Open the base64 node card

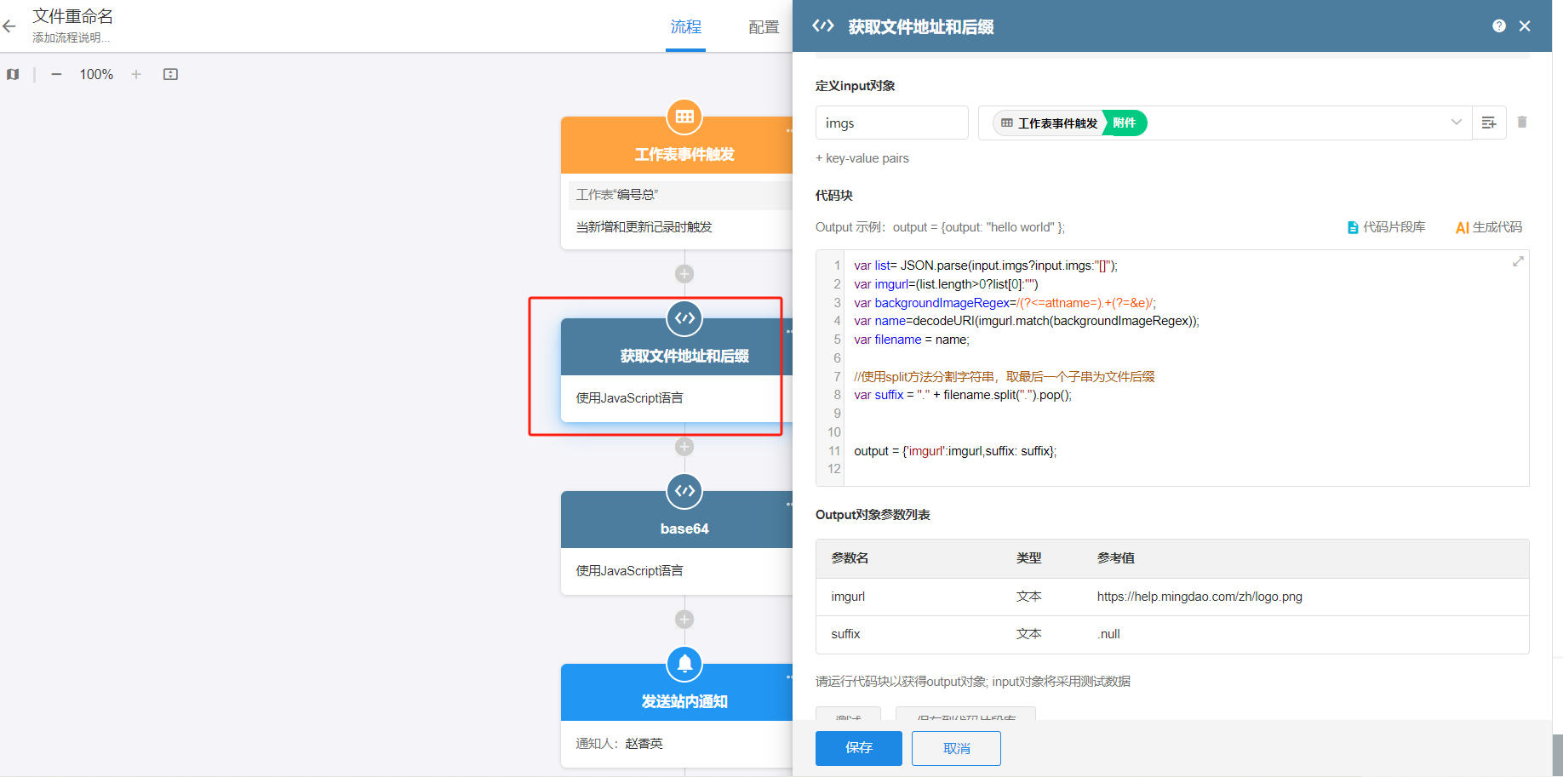(677, 543)
